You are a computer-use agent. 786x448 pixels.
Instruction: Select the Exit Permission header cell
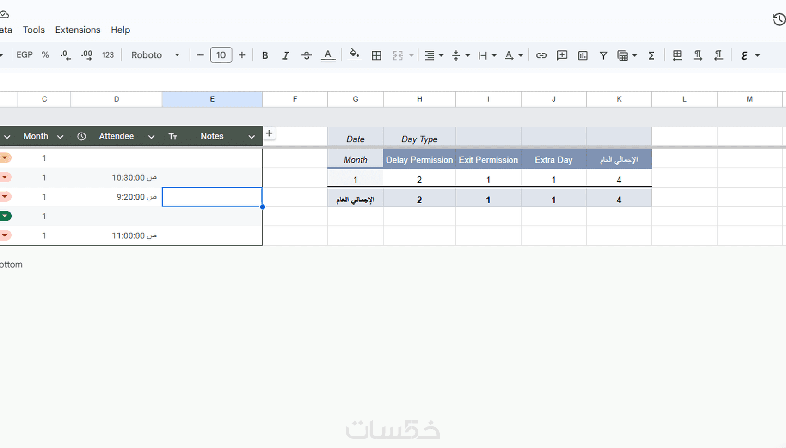pos(488,160)
